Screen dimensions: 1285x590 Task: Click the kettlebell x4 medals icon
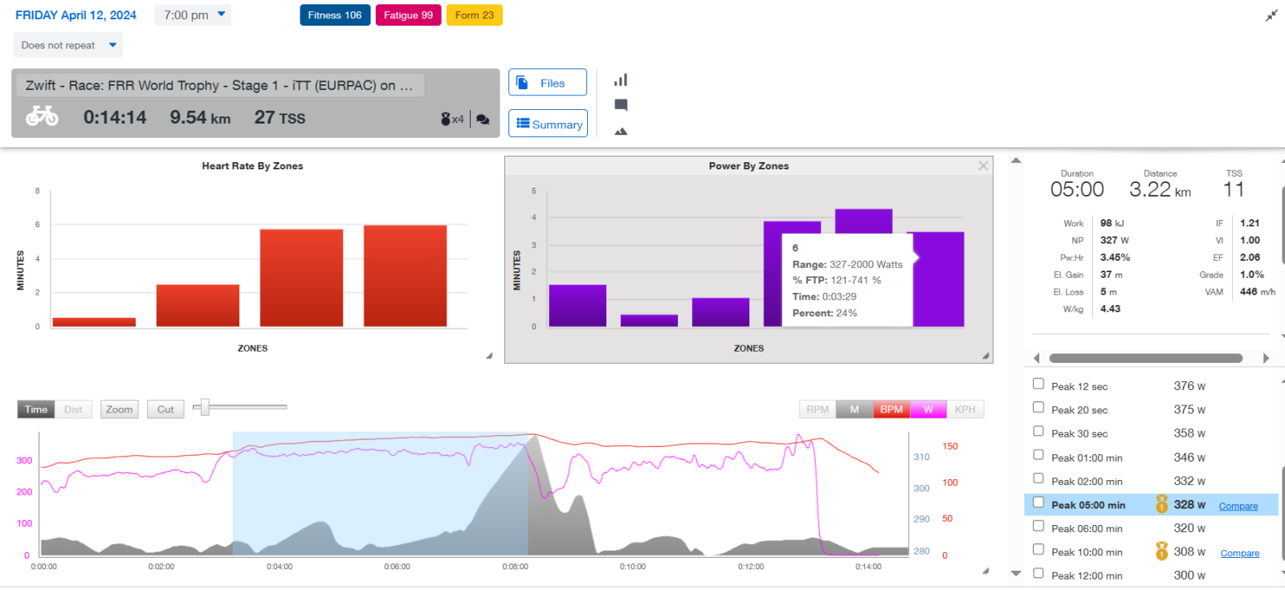tap(451, 119)
